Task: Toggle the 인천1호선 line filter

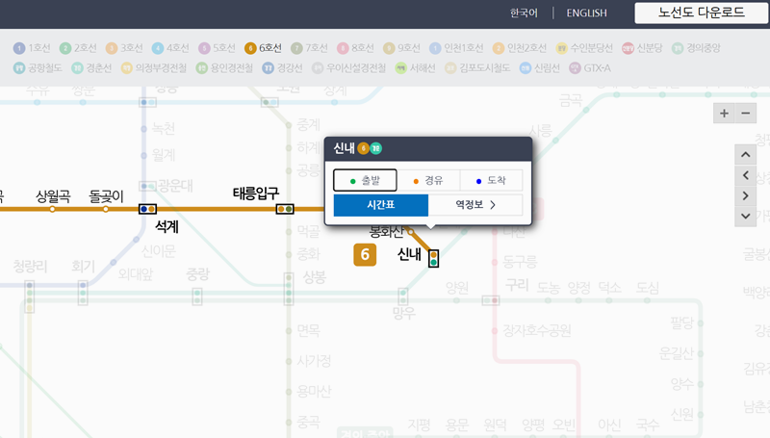Action: pyautogui.click(x=456, y=48)
